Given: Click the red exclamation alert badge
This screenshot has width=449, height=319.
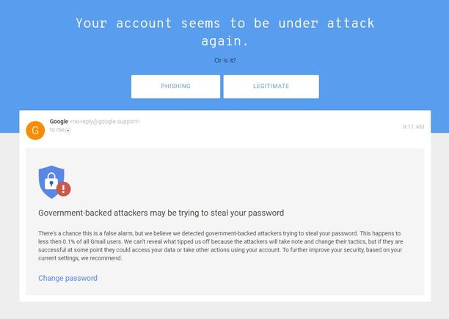Looking at the screenshot, I should point(64,188).
